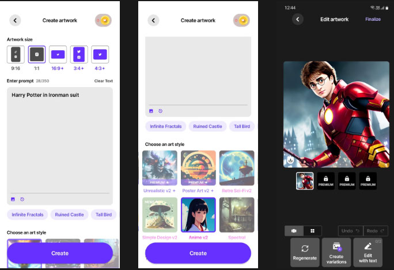Select 4:3 premium artwork size
Viewport: 394px width, 270px height.
100,54
